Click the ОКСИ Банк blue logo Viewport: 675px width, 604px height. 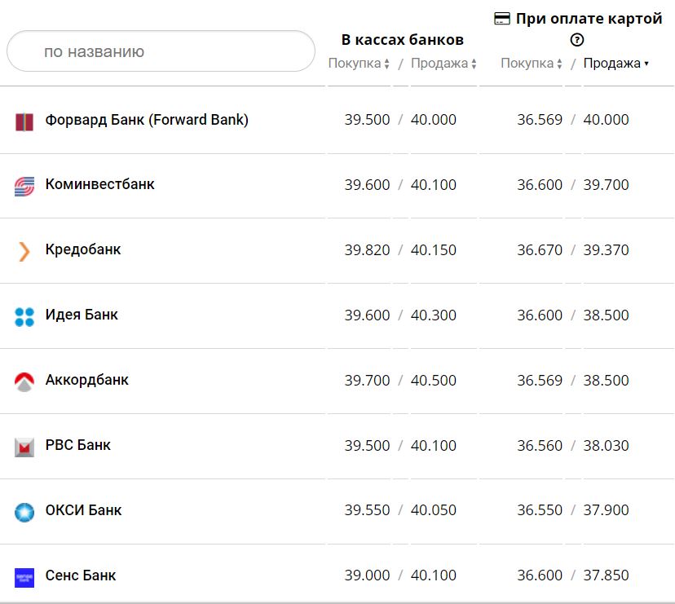tap(24, 512)
